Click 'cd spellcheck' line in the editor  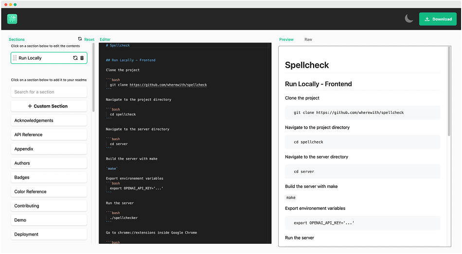(x=123, y=114)
